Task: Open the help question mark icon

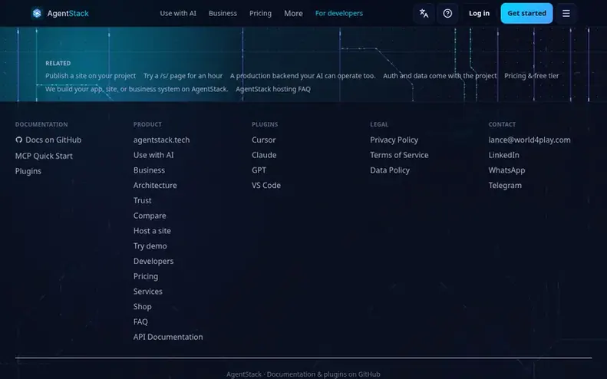Action: [447, 13]
